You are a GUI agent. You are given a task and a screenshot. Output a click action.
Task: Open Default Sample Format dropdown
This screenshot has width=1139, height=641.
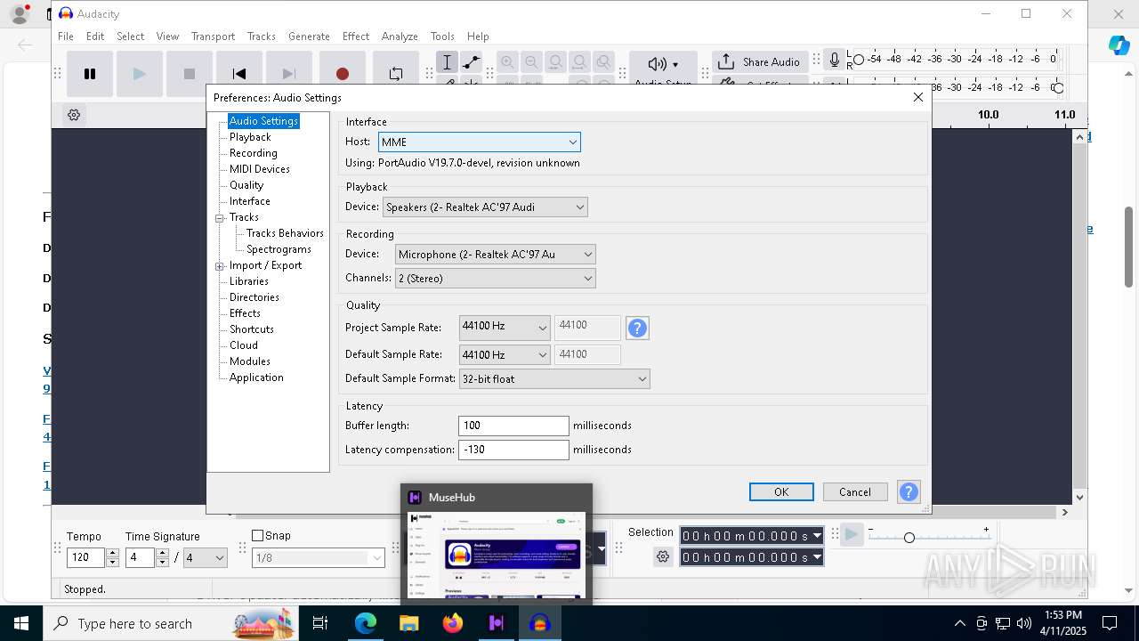pyautogui.click(x=554, y=378)
